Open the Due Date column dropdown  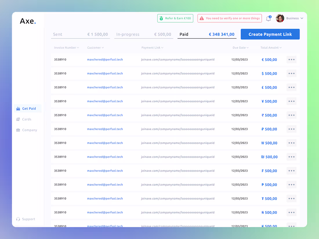[240, 48]
